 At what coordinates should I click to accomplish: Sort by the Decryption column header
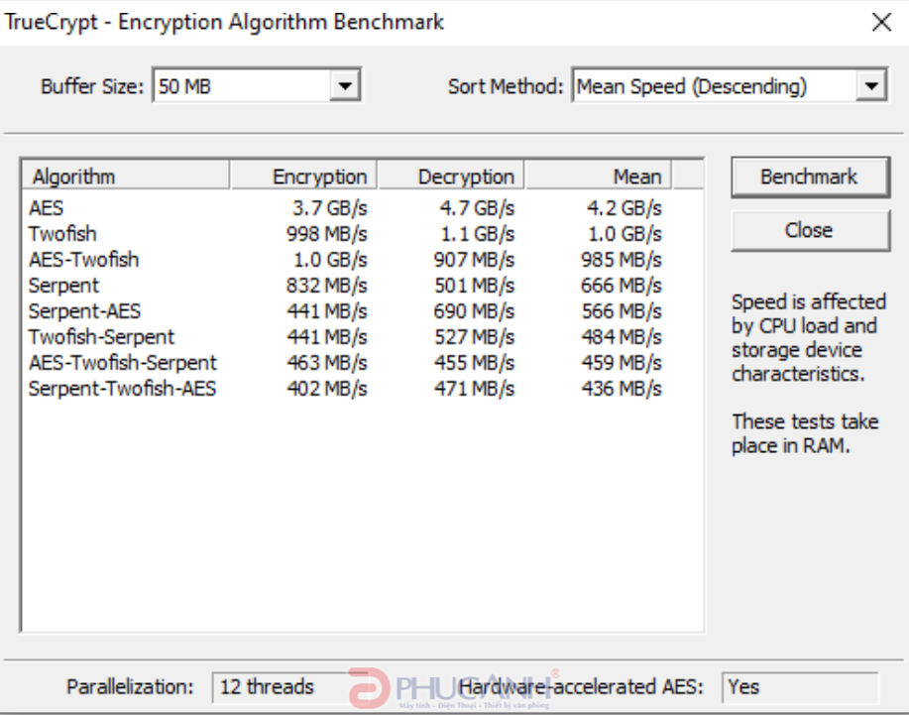(451, 176)
